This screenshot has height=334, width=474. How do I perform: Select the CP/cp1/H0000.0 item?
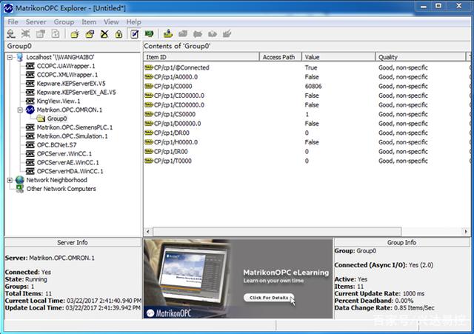[176, 142]
